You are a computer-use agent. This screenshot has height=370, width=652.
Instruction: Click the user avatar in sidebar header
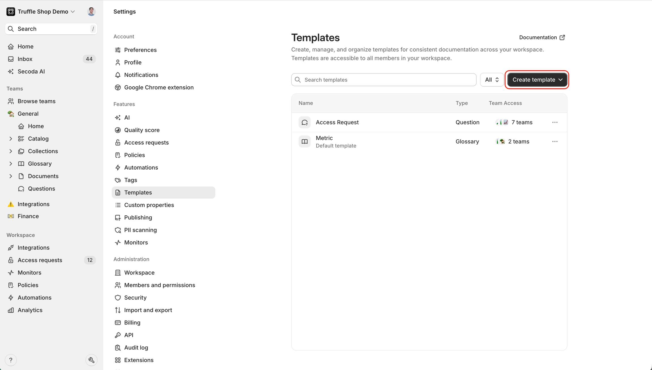(x=91, y=12)
